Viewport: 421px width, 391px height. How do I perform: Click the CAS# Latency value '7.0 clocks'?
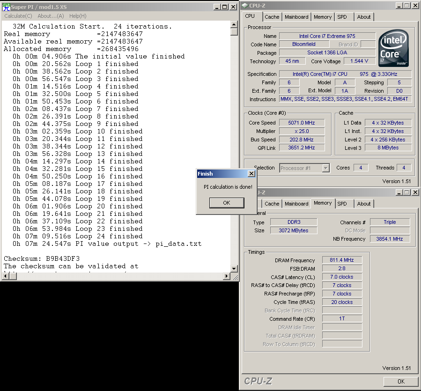coord(342,277)
